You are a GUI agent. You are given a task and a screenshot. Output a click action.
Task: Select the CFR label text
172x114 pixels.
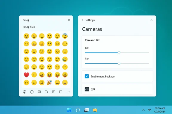coord(93,89)
